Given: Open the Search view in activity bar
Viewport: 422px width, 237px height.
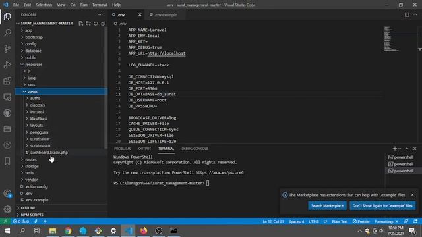Looking at the screenshot, I should (x=7, y=32).
